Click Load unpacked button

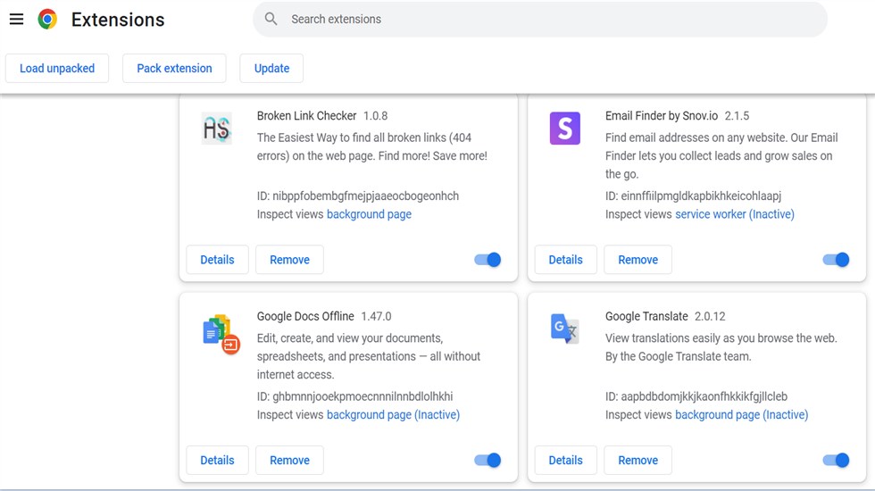point(57,68)
